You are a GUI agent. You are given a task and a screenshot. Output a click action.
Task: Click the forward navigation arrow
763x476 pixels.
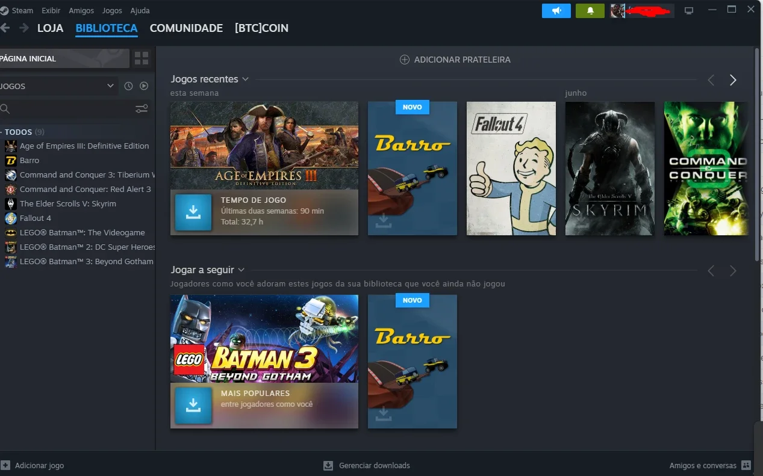pos(24,28)
